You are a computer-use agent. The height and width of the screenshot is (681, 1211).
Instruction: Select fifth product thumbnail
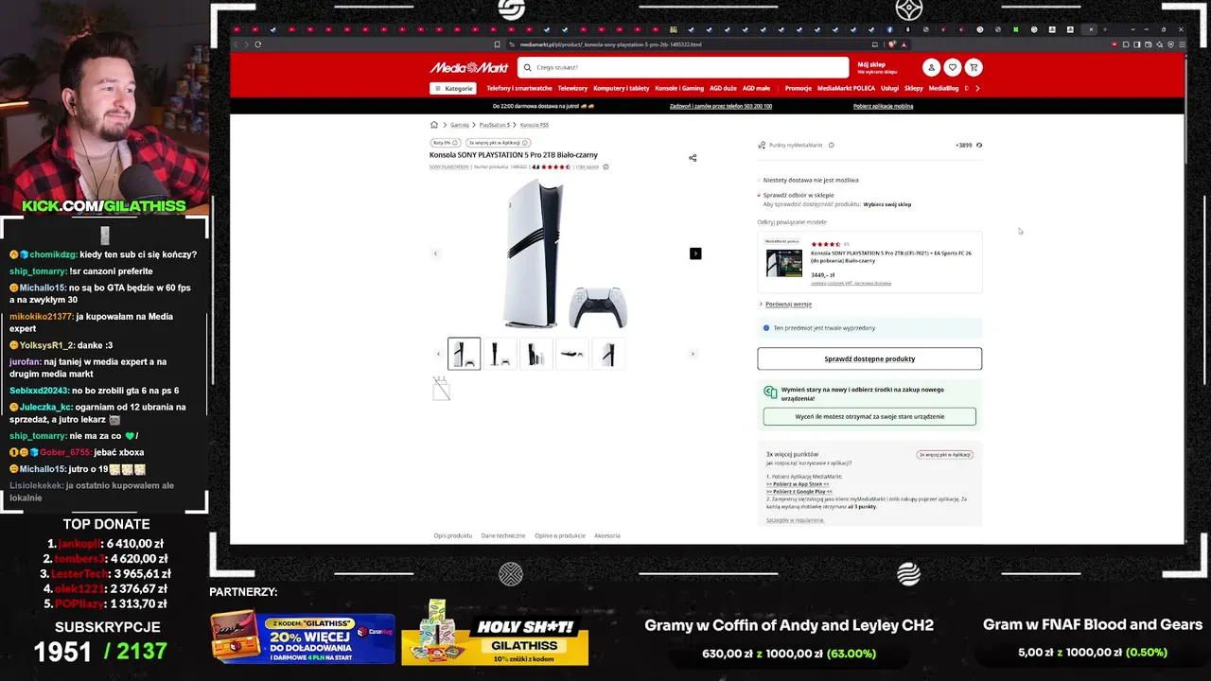click(x=607, y=354)
